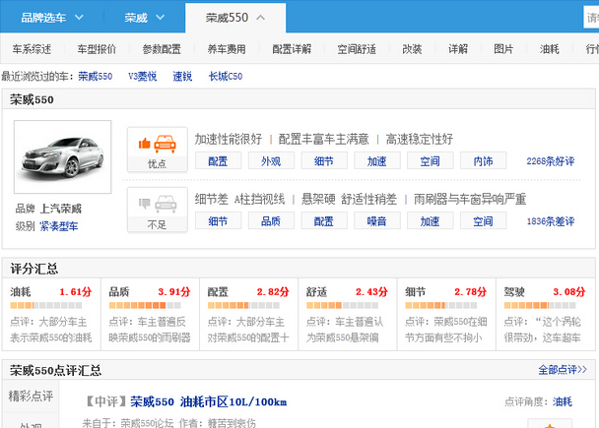The image size is (599, 428).
Task: Click recently viewed 长城C50 link
Action: [x=225, y=76]
